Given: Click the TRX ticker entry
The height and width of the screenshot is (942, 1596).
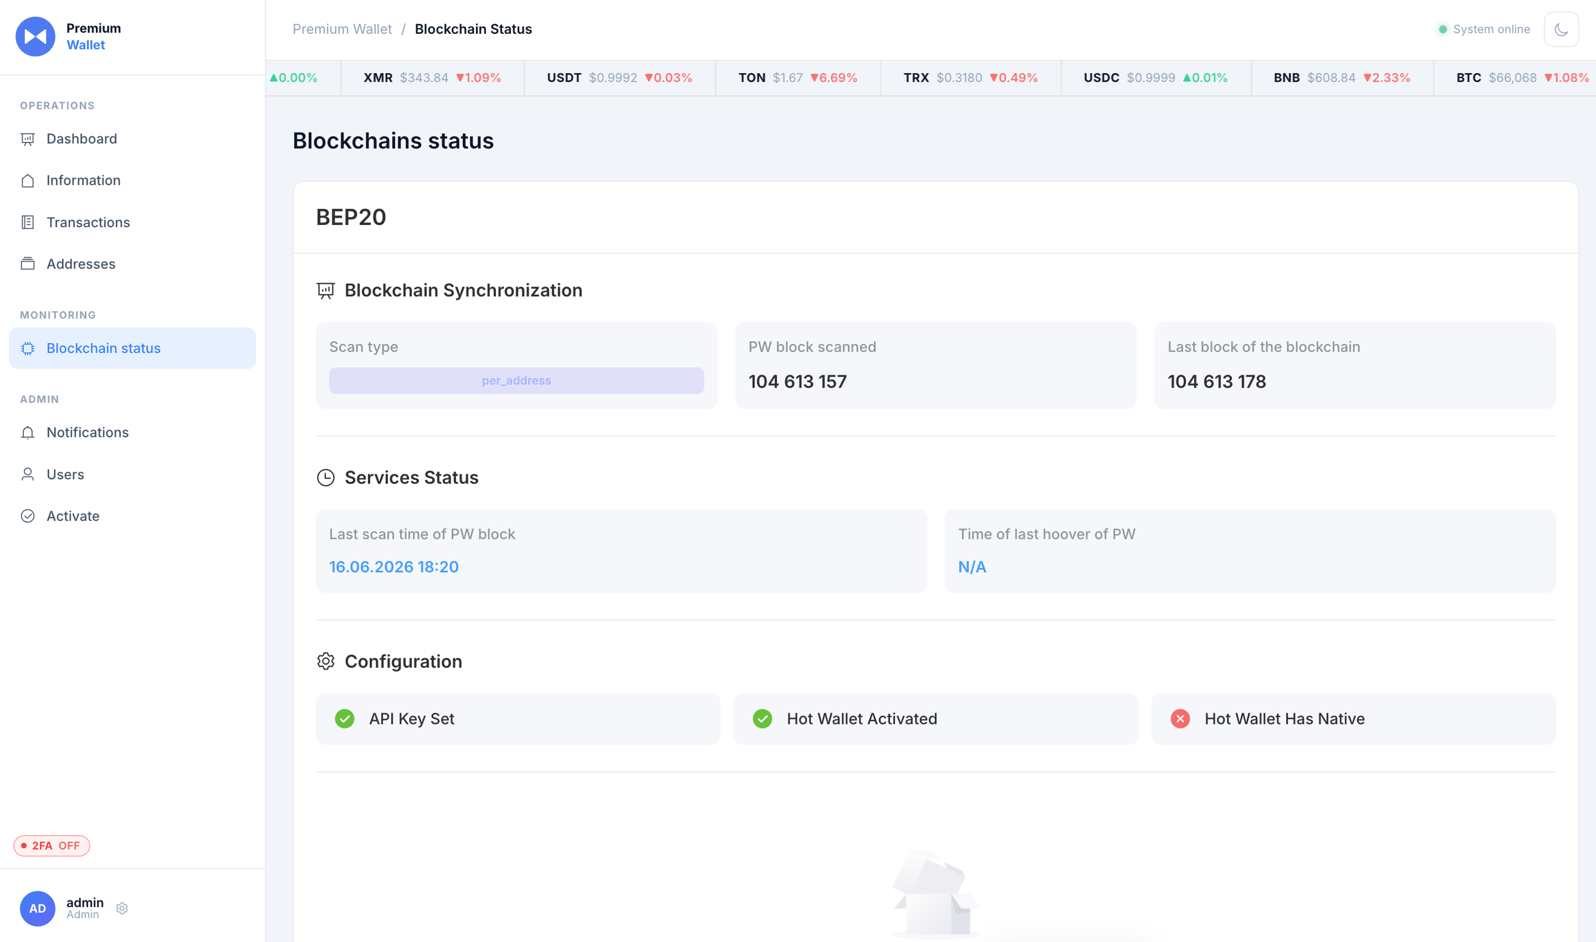Looking at the screenshot, I should coord(971,78).
